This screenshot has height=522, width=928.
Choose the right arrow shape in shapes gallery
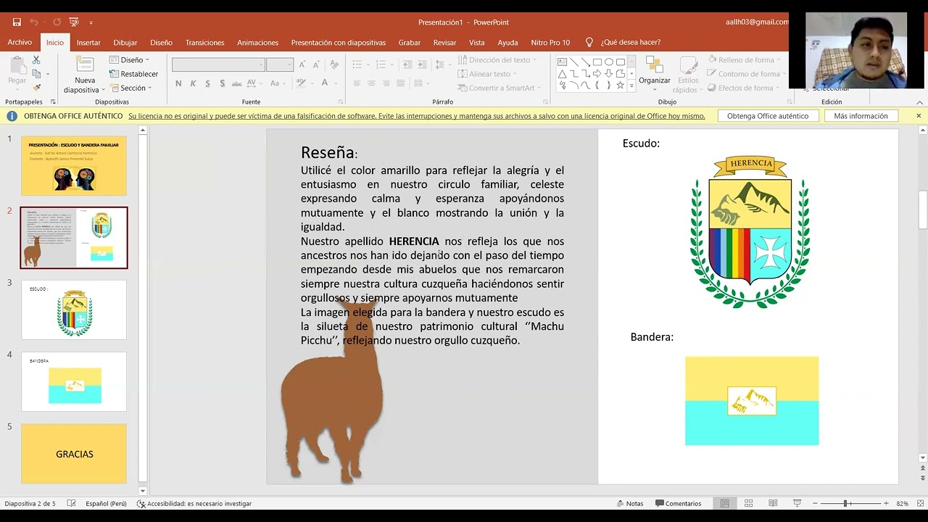tap(597, 74)
